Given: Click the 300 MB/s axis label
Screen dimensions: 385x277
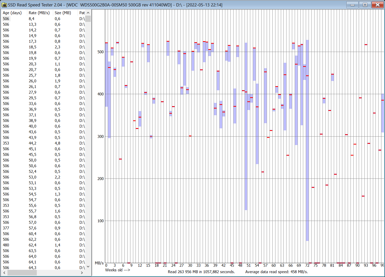Looking at the screenshot, I should pos(101,137).
